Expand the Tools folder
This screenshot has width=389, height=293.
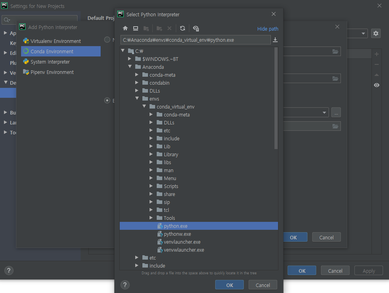[151, 217]
